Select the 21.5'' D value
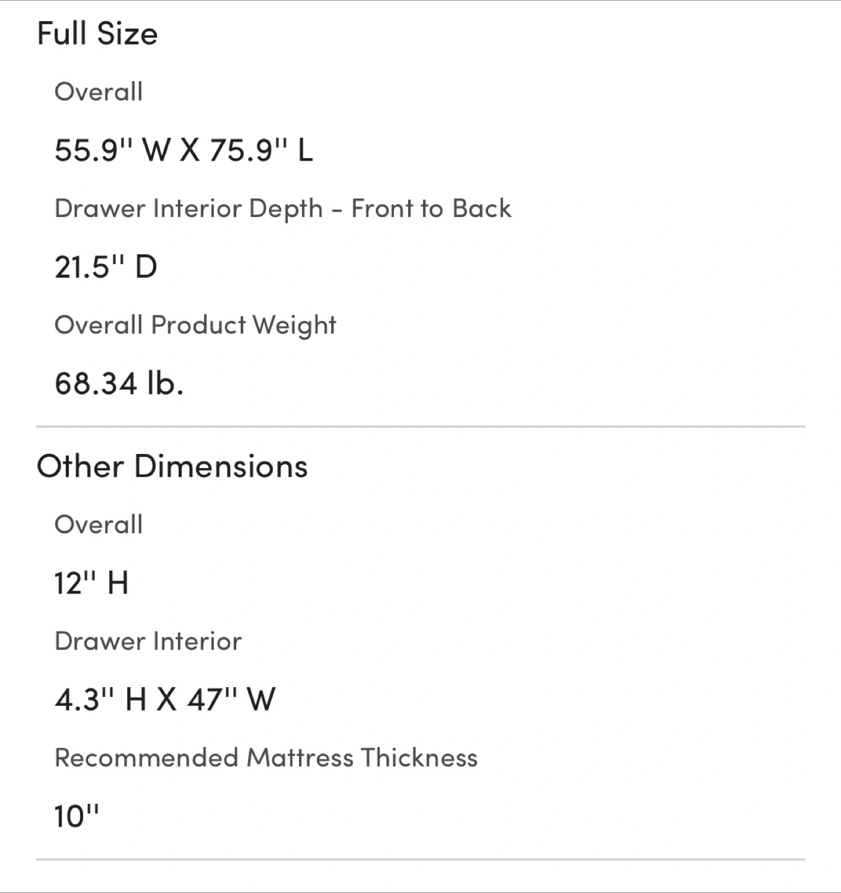This screenshot has width=841, height=893. tap(106, 267)
